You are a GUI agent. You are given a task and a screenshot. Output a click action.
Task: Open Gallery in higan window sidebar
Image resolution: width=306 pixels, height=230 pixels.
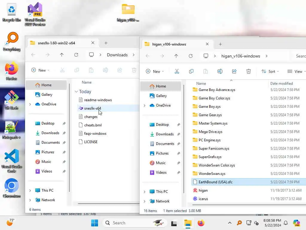[x=161, y=96]
